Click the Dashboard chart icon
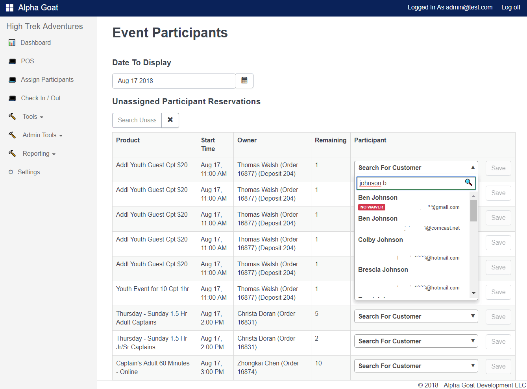 pos(12,43)
